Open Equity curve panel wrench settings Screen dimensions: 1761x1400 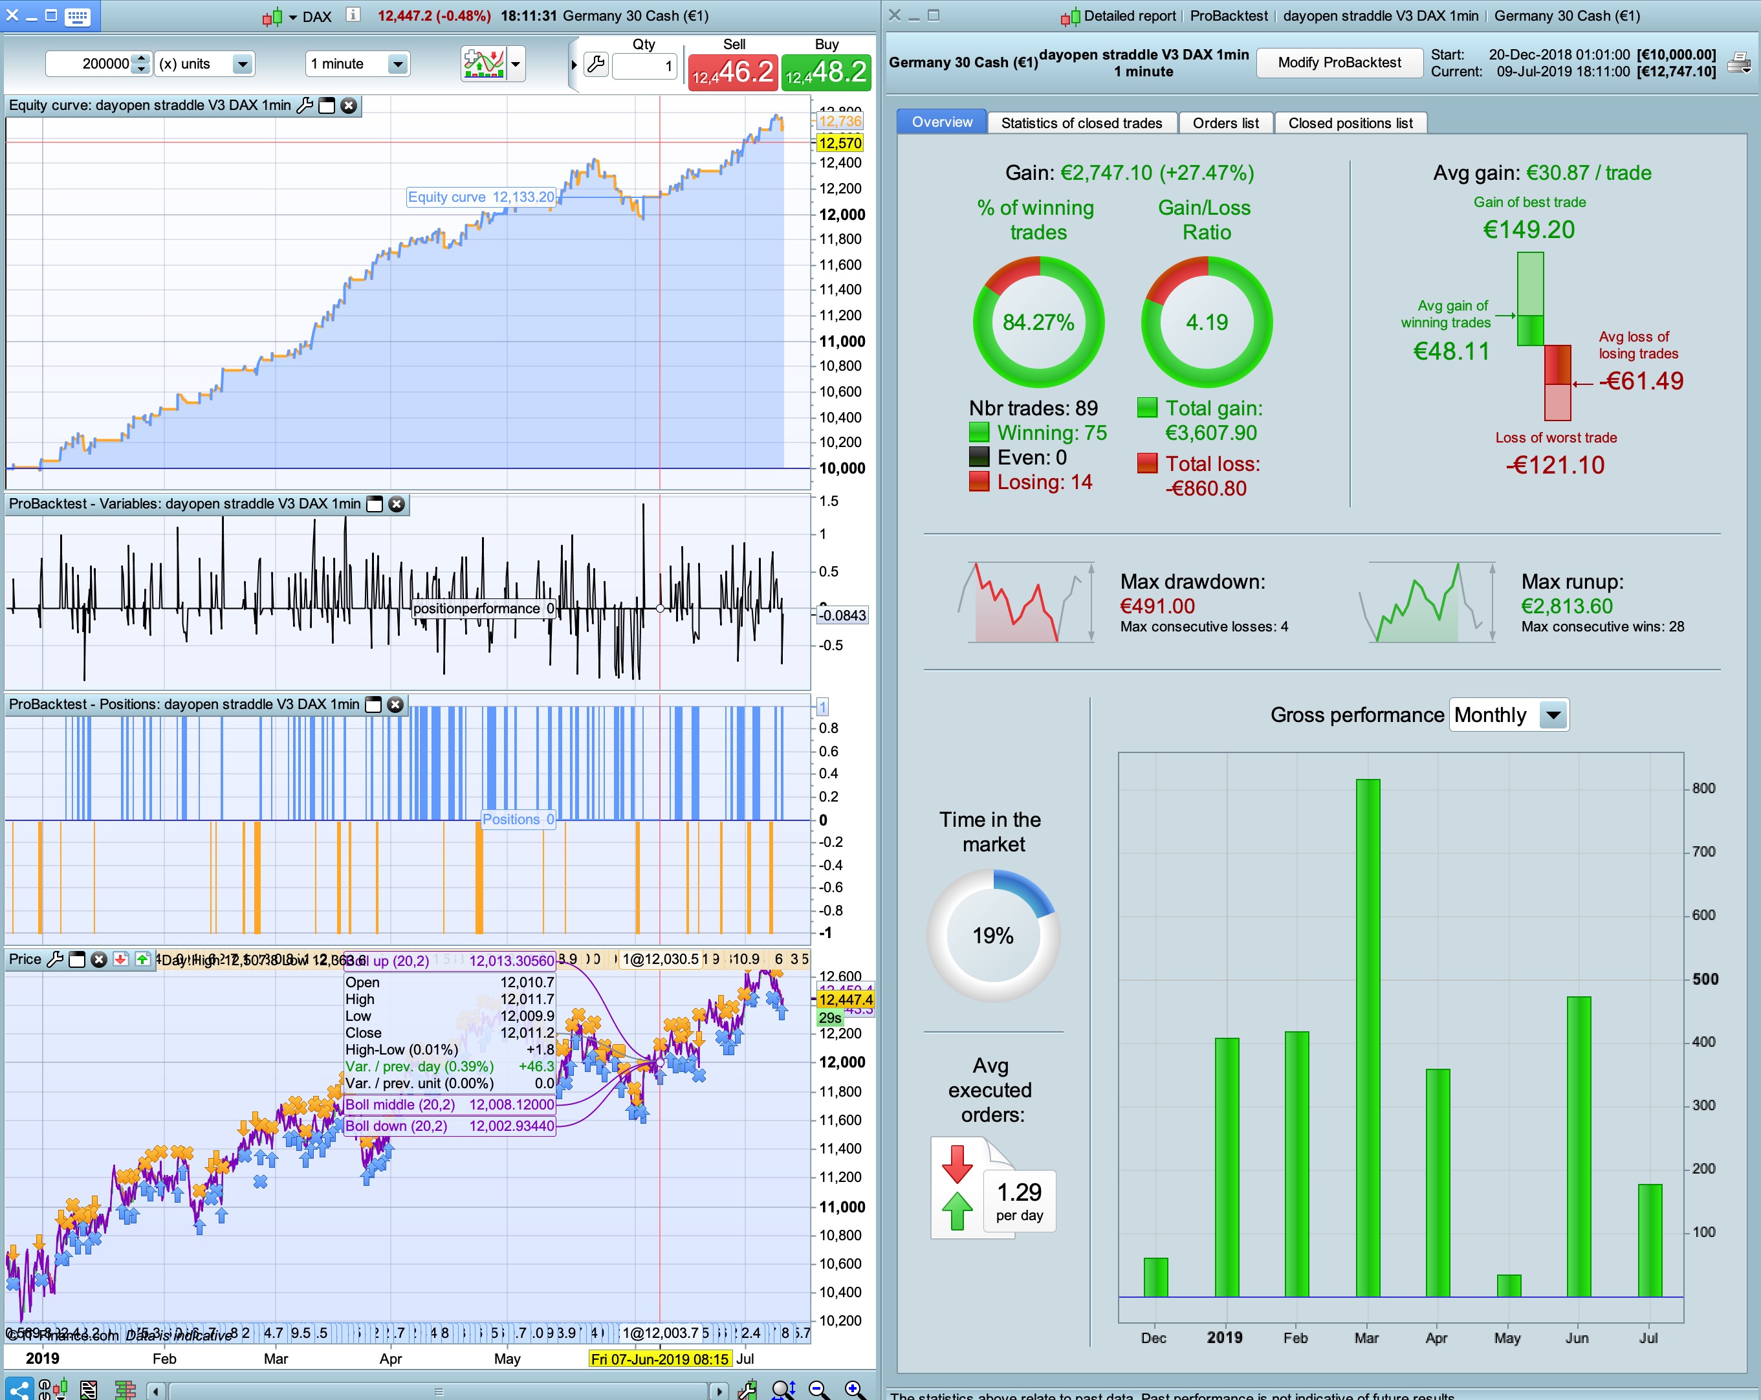click(x=305, y=105)
